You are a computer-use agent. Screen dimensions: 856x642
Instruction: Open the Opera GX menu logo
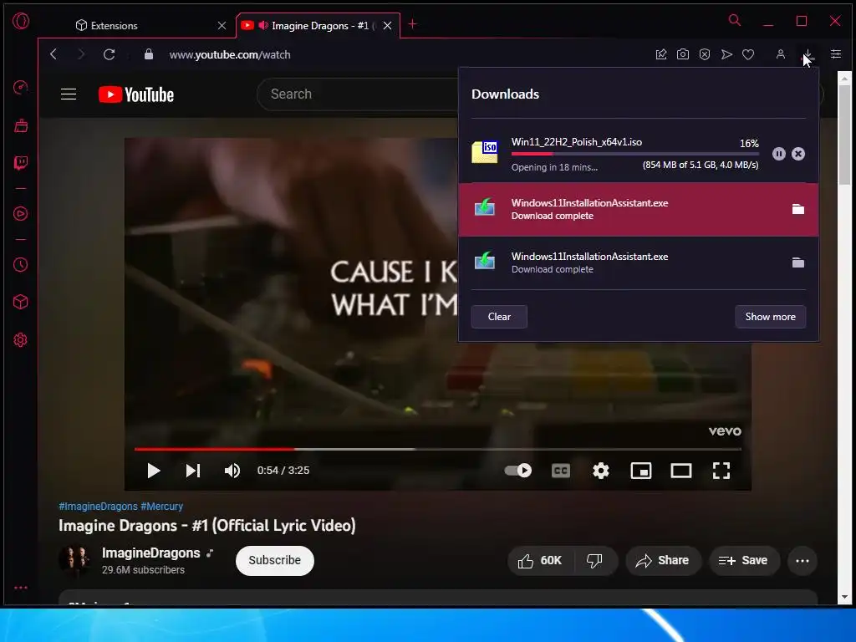(21, 21)
